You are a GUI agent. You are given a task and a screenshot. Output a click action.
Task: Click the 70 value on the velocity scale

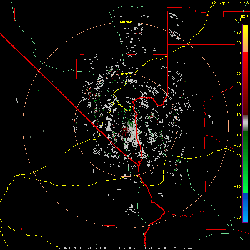coord(239,53)
